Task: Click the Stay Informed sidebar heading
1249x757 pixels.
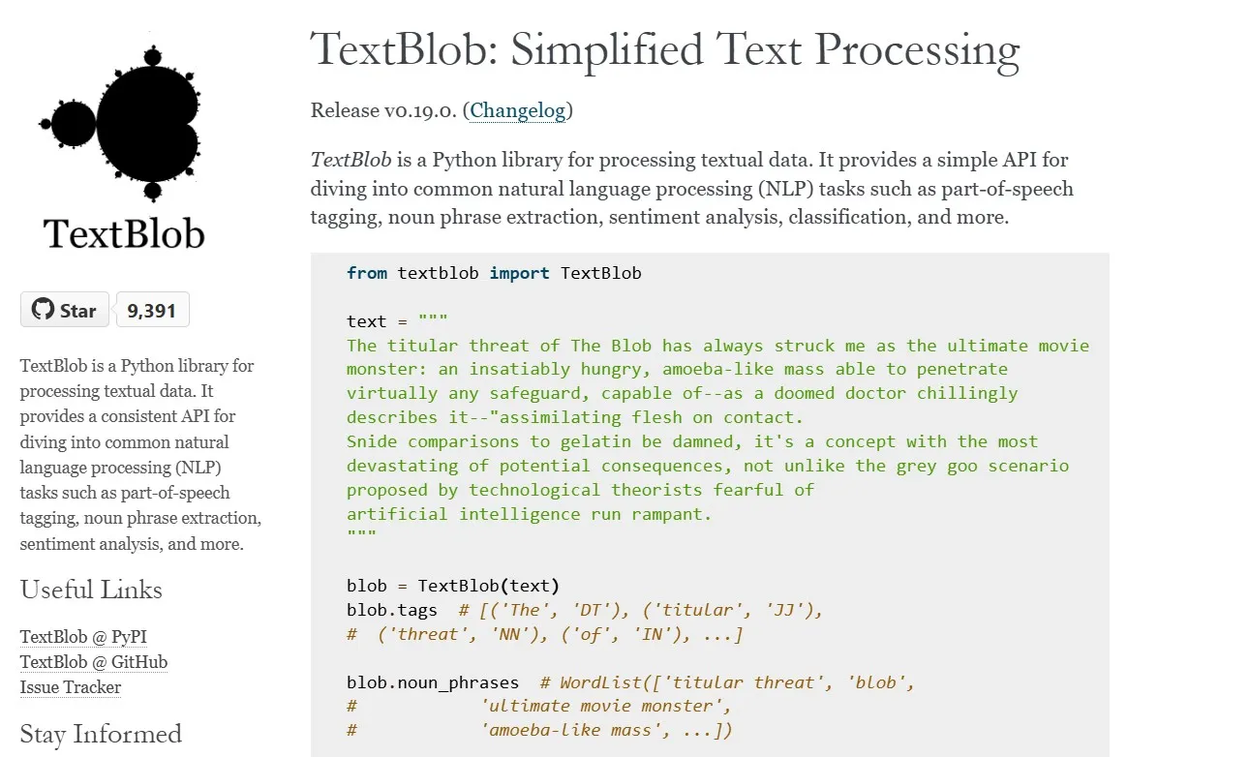Action: [x=101, y=734]
